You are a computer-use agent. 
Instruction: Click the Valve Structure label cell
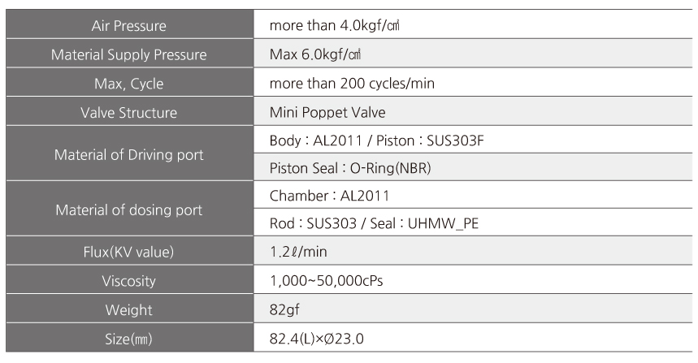click(x=129, y=111)
